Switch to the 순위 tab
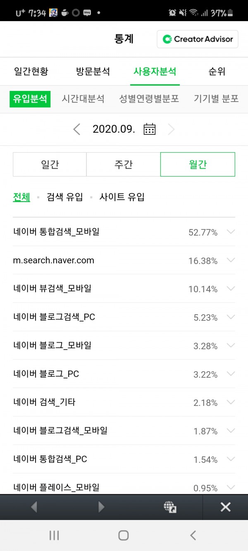 click(217, 72)
